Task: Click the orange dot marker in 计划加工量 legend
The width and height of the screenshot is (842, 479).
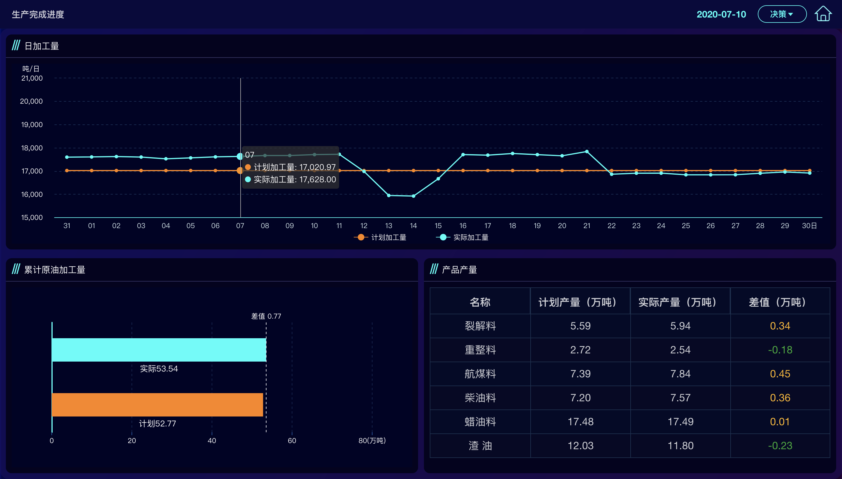Action: [x=360, y=237]
